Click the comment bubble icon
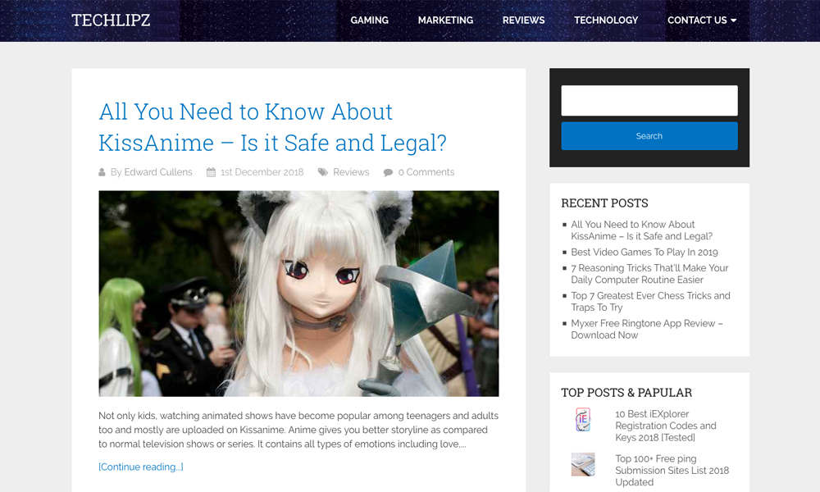The image size is (820, 492). click(388, 172)
